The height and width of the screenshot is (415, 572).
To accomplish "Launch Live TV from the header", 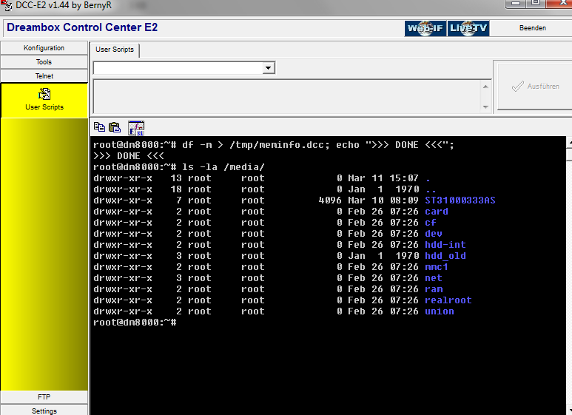I will pyautogui.click(x=469, y=28).
